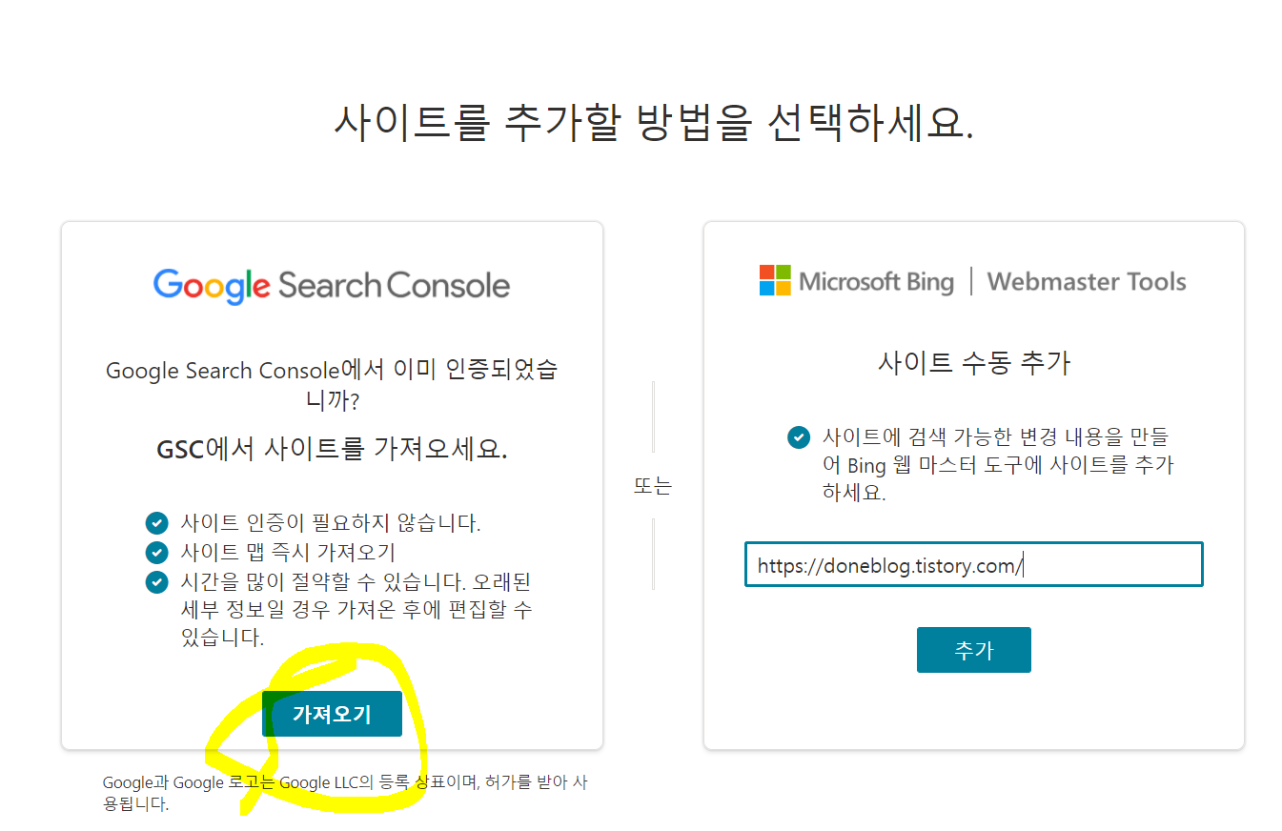This screenshot has height=831, width=1282.
Task: Click the text 사이트 맵 즉시 가져오기
Action: (x=288, y=553)
